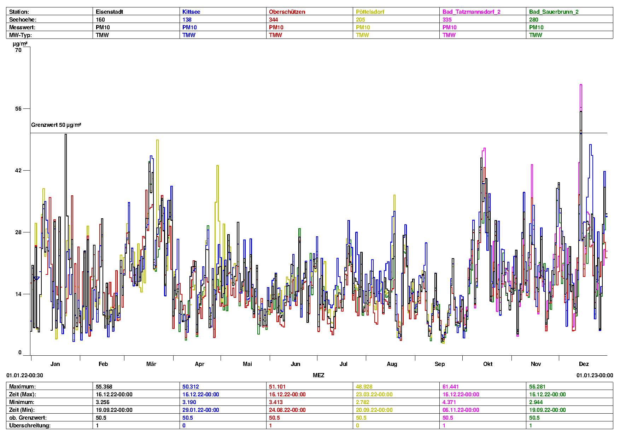Click y-axis tick label 70

18,50
